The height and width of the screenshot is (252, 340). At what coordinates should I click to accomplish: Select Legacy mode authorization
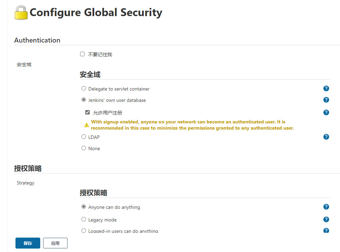(x=84, y=219)
